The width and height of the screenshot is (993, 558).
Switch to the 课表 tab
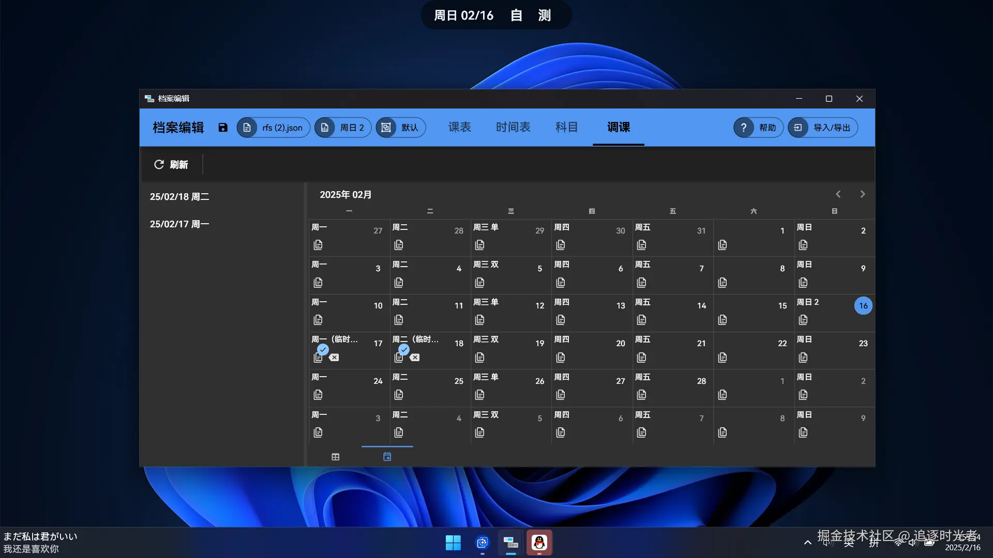459,127
